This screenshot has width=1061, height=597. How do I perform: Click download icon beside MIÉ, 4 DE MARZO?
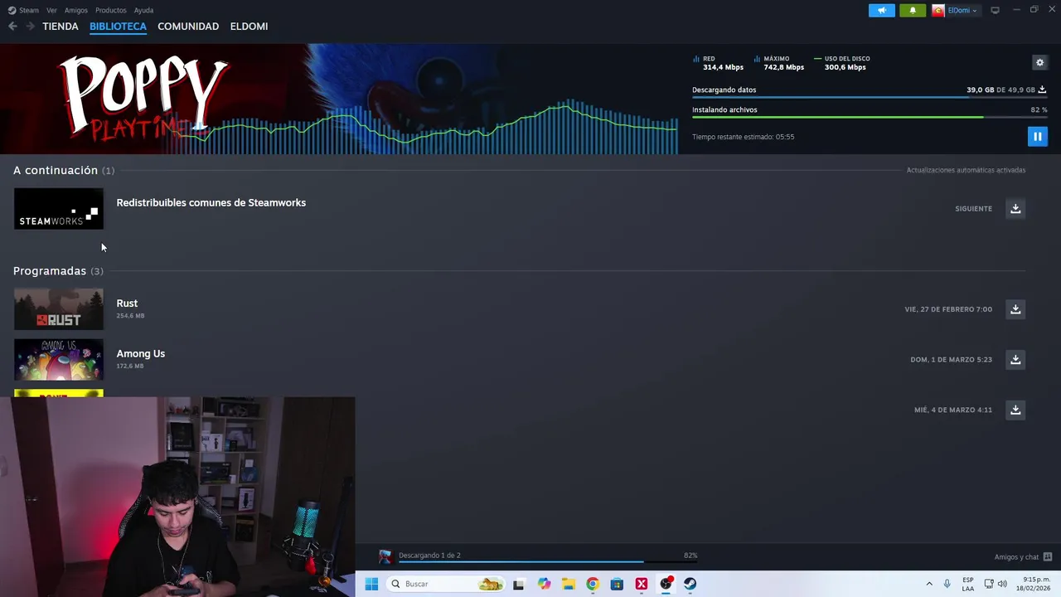tap(1015, 410)
